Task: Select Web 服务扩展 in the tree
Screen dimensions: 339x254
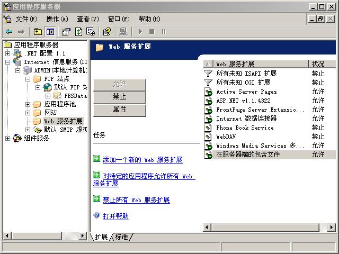Action: coord(63,121)
